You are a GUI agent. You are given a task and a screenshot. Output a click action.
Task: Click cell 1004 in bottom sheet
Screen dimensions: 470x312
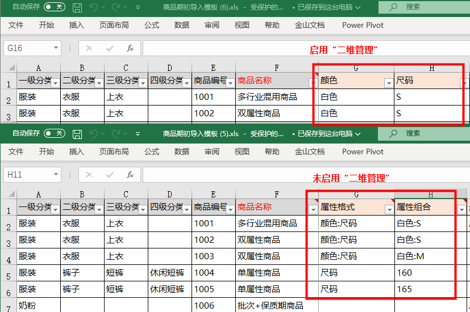214,273
